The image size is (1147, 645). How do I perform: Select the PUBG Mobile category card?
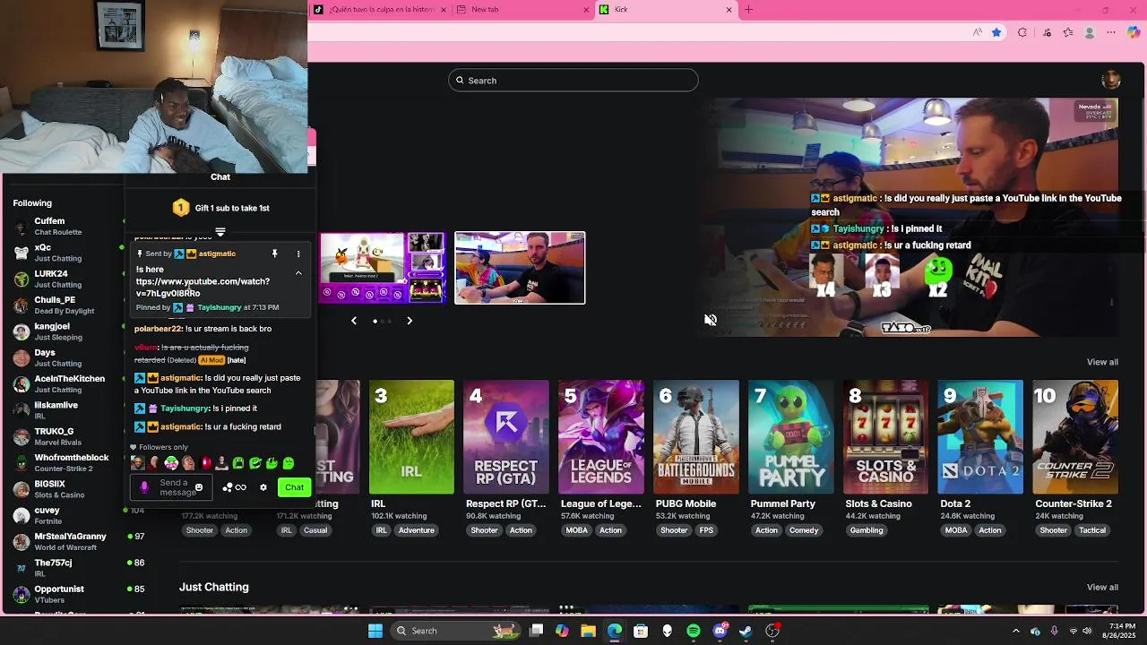pyautogui.click(x=696, y=437)
